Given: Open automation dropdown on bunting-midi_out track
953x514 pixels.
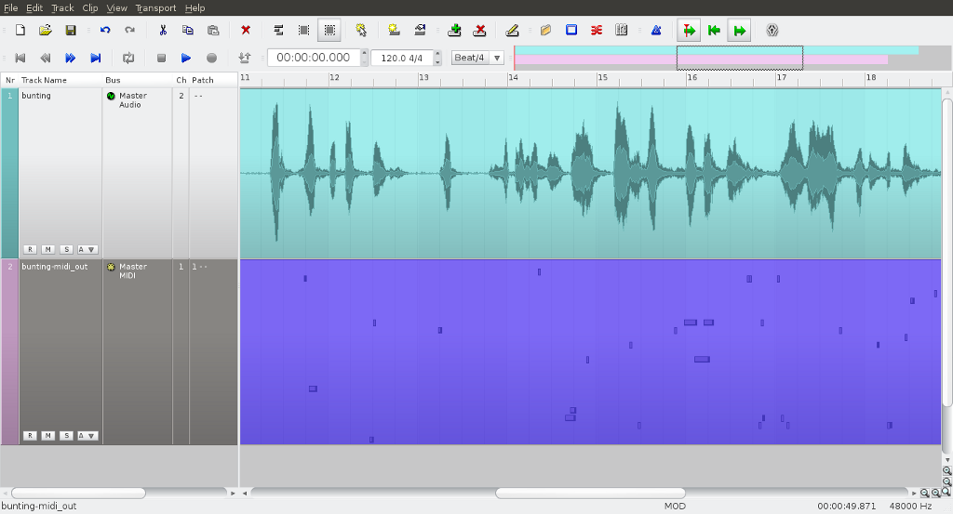Looking at the screenshot, I should [x=87, y=435].
